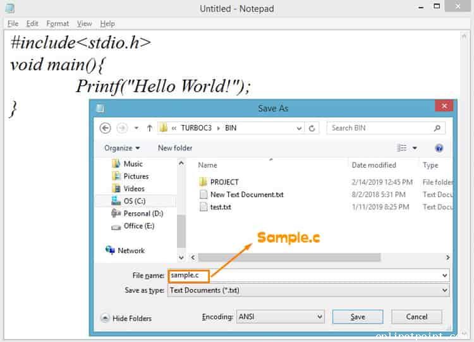The width and height of the screenshot is (474, 342).
Task: Minimize the Notepad window
Action: pyautogui.click(x=421, y=7)
